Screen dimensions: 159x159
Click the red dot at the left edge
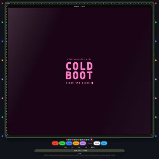[x=2, y=3]
